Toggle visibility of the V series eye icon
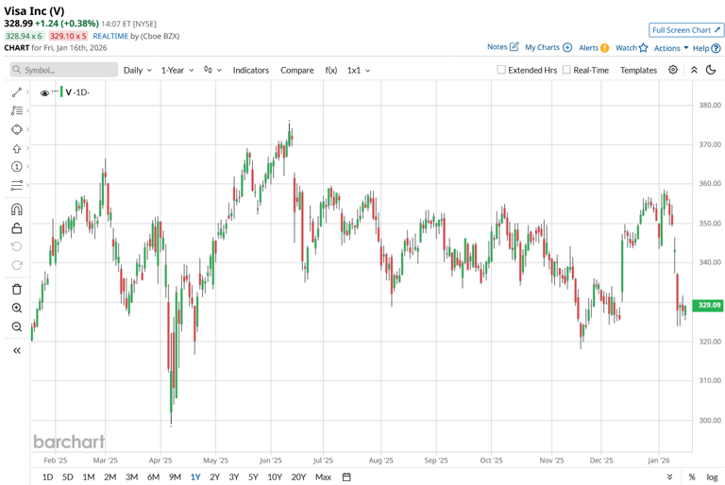Image resolution: width=725 pixels, height=485 pixels. (x=44, y=92)
